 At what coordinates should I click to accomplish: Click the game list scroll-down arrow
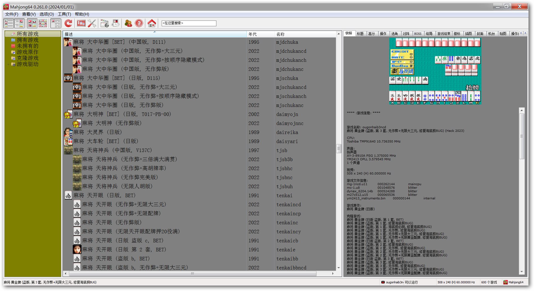339,268
